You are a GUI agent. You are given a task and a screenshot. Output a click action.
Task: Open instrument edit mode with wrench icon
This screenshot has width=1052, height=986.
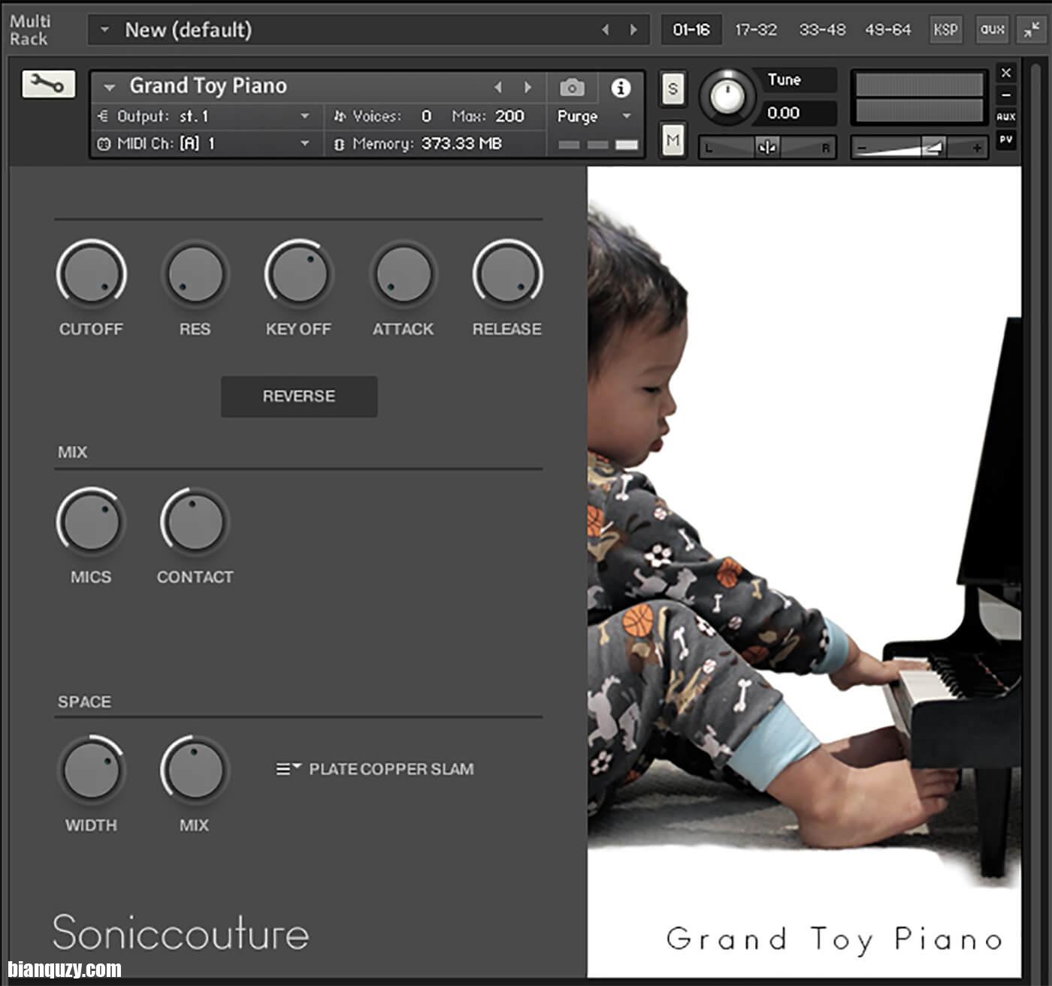point(48,84)
